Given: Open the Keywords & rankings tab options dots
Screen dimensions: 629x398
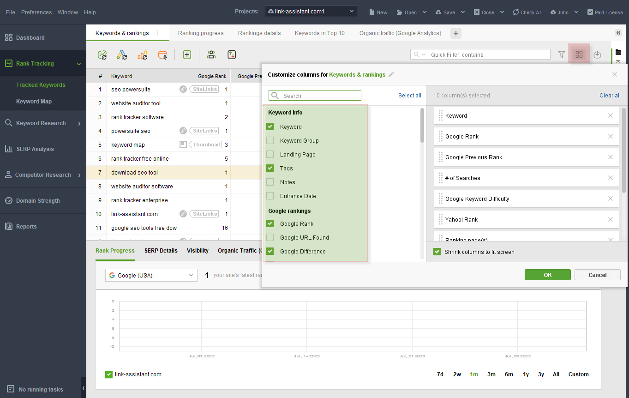Looking at the screenshot, I should pos(157,33).
